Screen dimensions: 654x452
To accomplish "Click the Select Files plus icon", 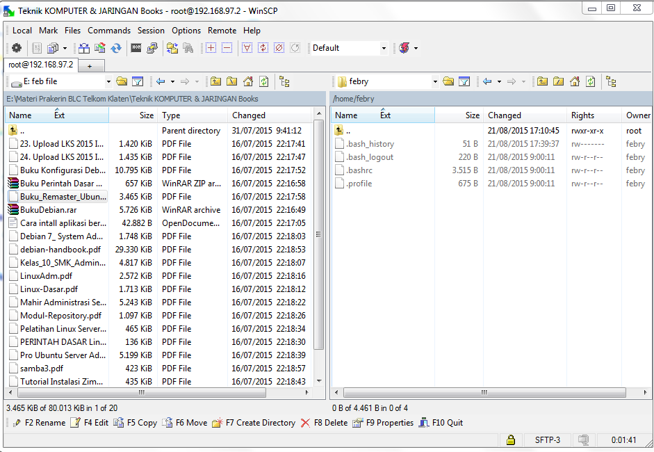I will (211, 48).
